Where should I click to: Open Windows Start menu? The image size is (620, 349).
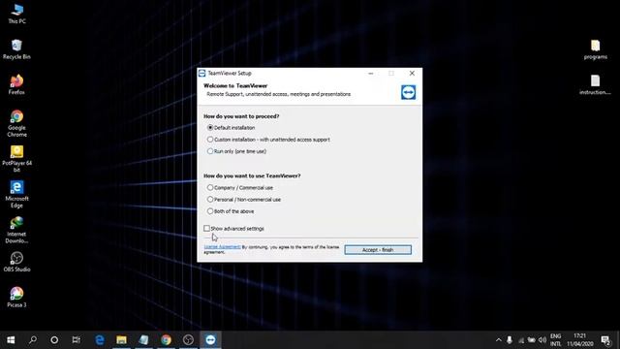[x=11, y=339]
